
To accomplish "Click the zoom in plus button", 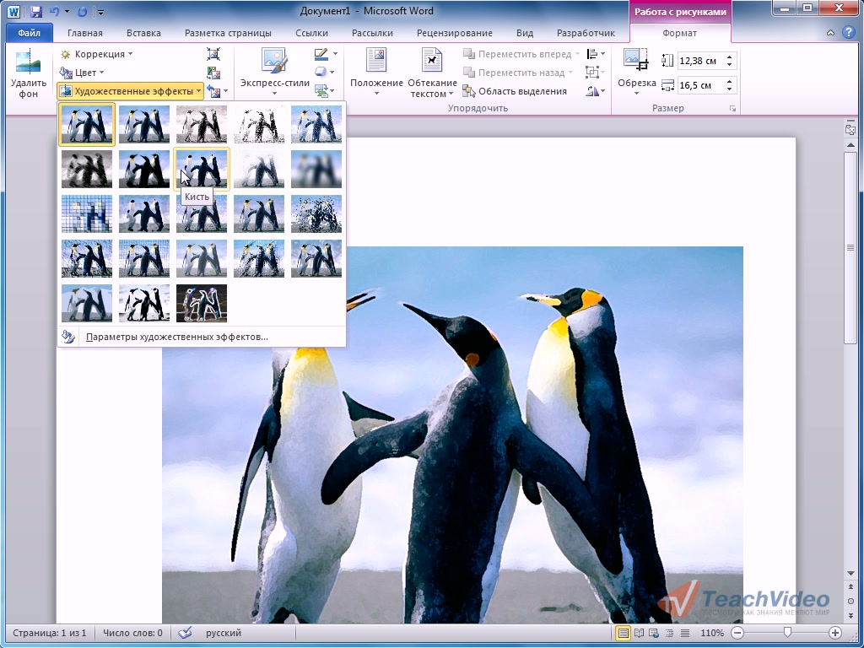I will tap(834, 633).
